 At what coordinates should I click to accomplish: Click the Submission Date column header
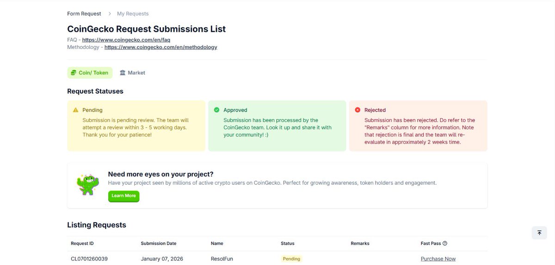(159, 243)
